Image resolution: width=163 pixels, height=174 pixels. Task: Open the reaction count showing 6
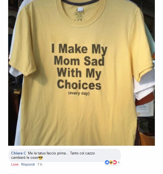pos(119,162)
